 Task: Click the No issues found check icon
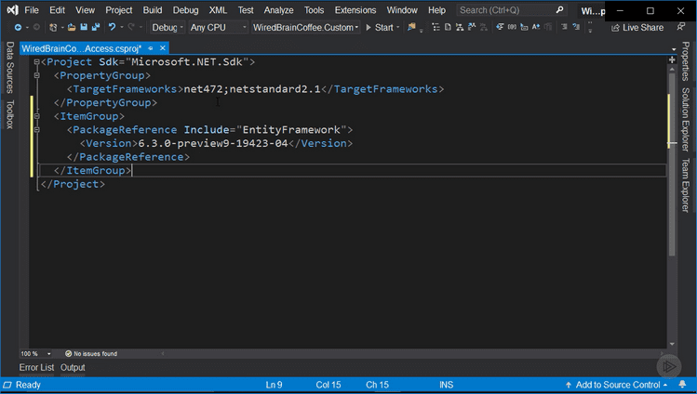coord(68,354)
